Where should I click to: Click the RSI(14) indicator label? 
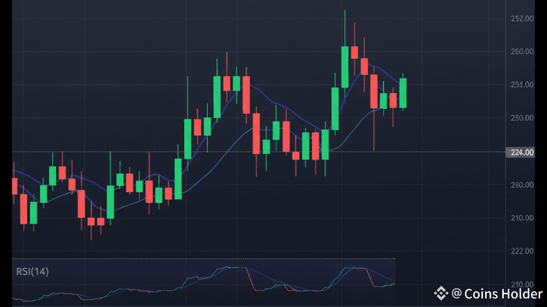pyautogui.click(x=33, y=271)
